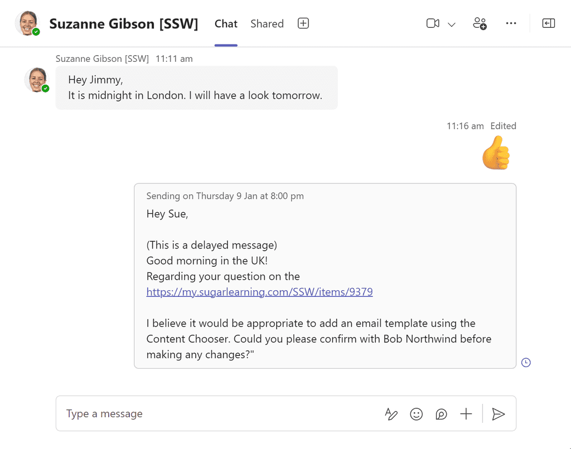The image size is (571, 449).
Task: Click Edited next to the timestamp
Action: coord(503,126)
